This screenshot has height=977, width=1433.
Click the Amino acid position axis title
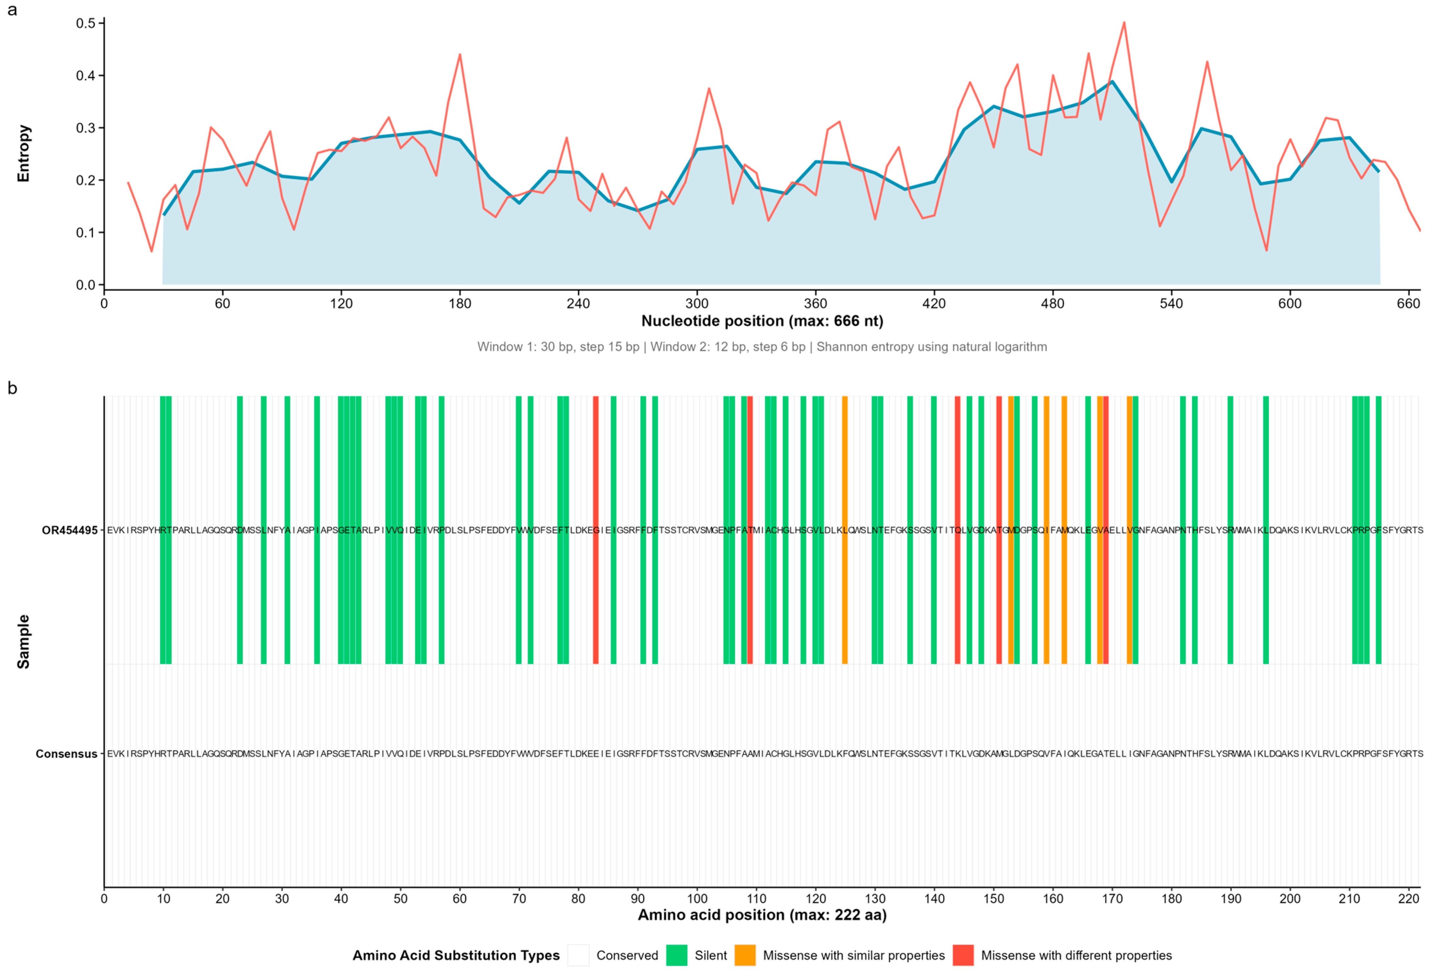coord(762,915)
